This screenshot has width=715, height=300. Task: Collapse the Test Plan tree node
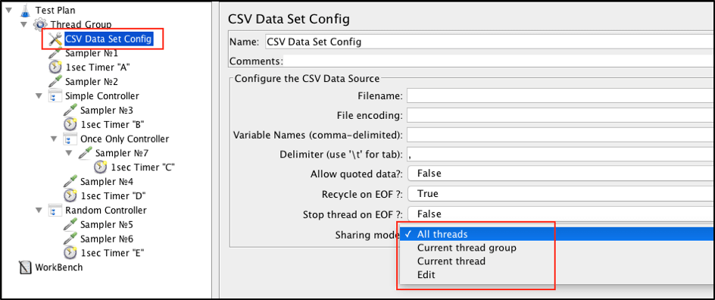(8, 9)
